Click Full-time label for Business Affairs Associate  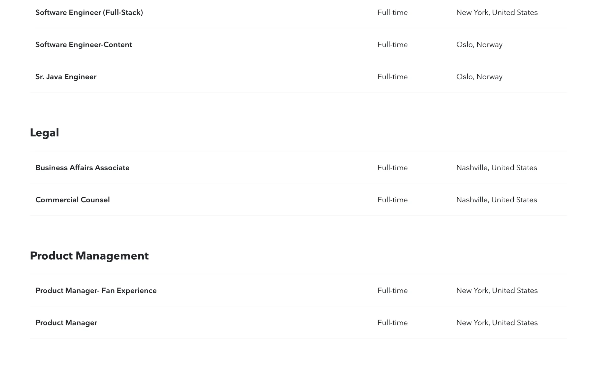[x=392, y=168]
